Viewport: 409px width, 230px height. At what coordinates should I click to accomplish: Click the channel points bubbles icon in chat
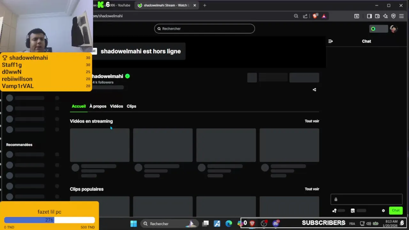click(x=334, y=211)
